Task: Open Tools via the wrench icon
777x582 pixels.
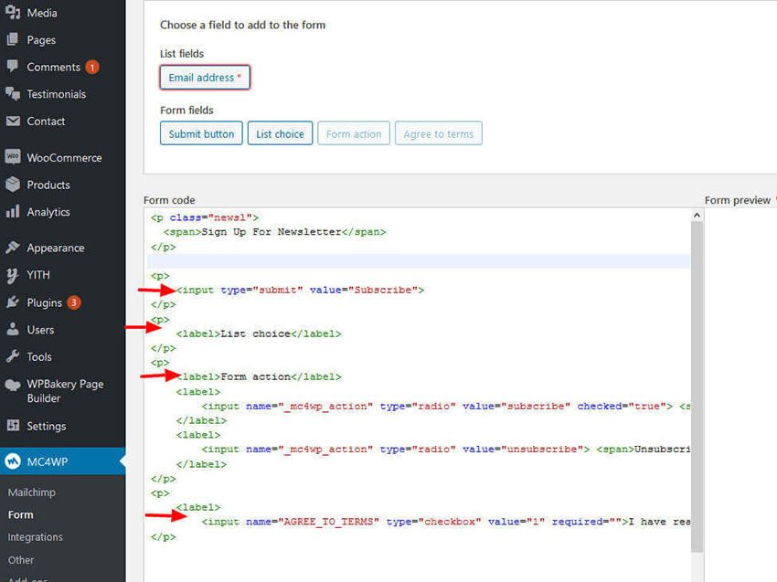Action: click(x=13, y=356)
